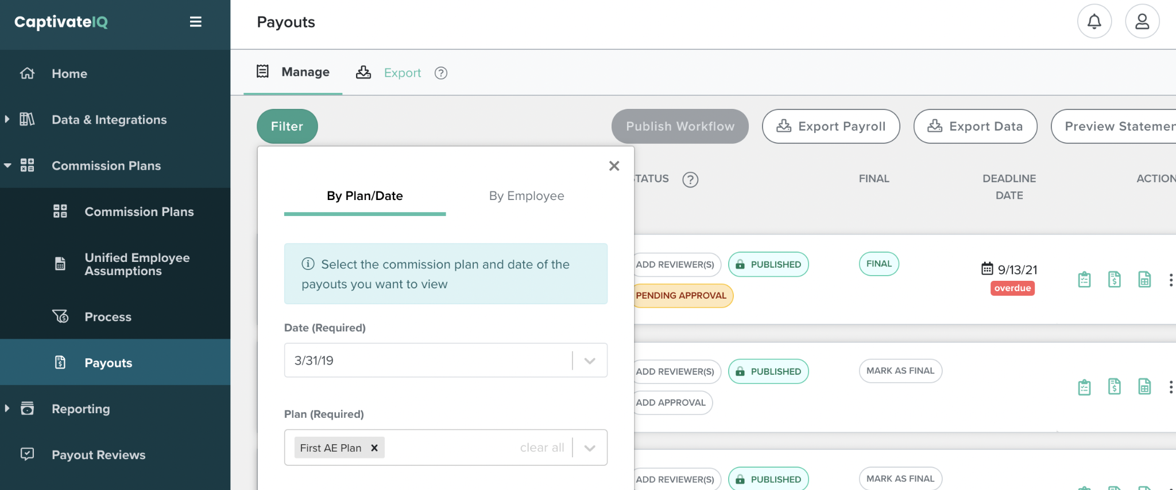Click Published badge in first row

click(x=768, y=264)
